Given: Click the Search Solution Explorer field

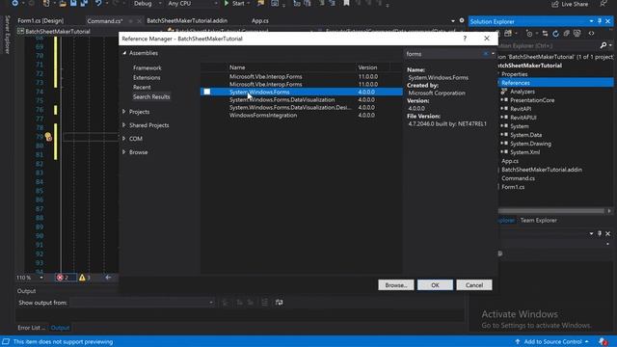Looking at the screenshot, I should (x=549, y=45).
